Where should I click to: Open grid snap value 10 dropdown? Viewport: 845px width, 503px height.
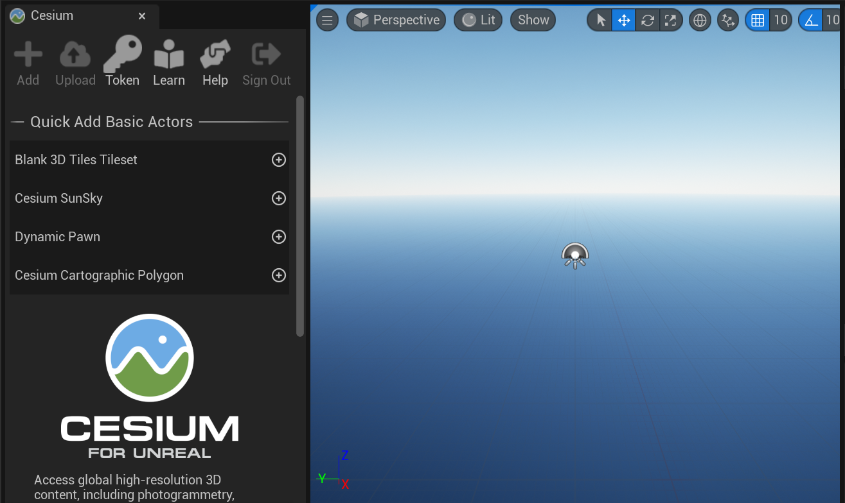tap(781, 20)
